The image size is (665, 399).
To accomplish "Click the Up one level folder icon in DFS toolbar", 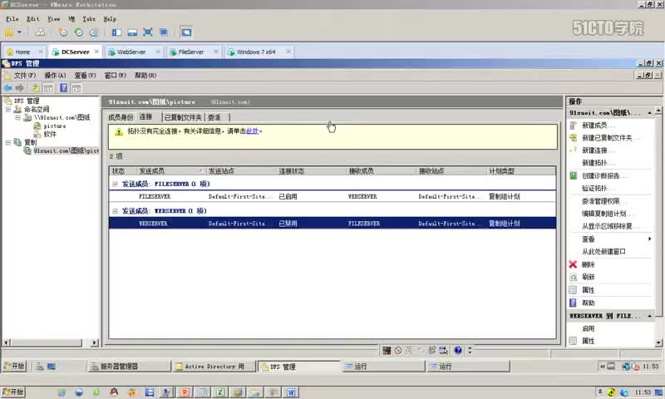I will pyautogui.click(x=36, y=88).
